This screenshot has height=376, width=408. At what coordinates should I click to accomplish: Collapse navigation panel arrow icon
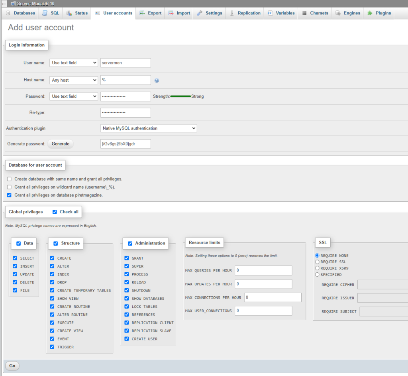pos(4,4)
